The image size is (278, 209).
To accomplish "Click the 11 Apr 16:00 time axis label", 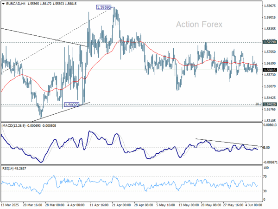I will tap(99, 205).
